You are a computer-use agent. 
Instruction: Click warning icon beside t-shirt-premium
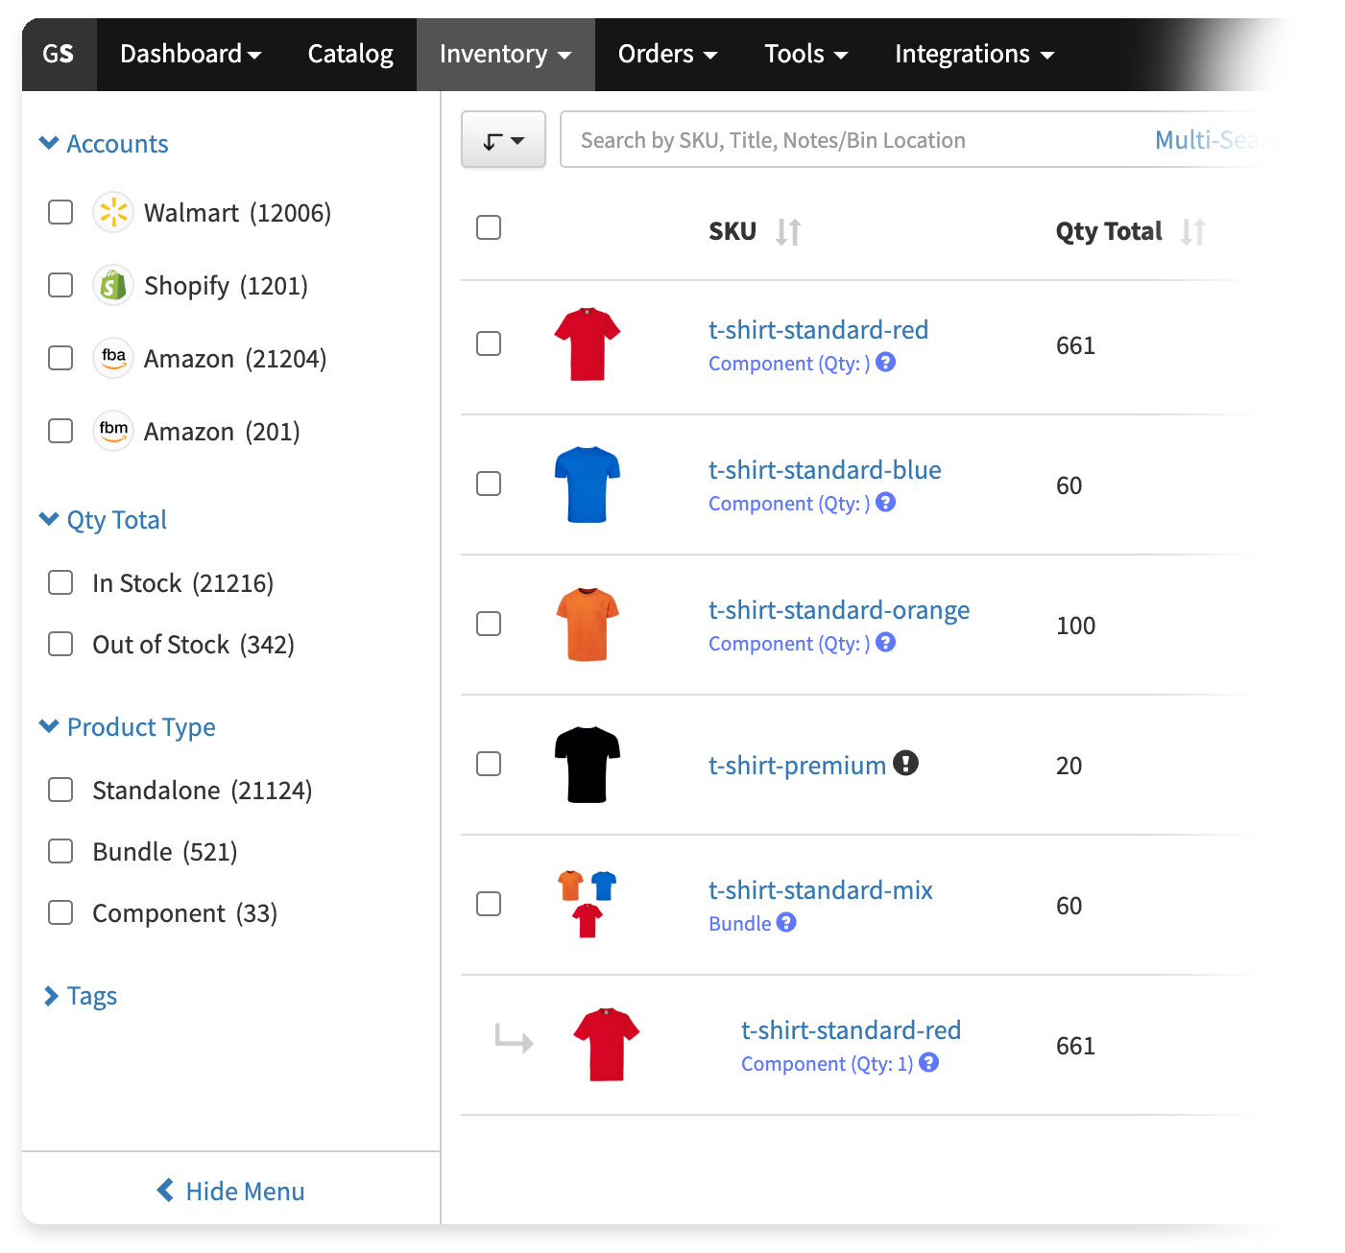[905, 763]
